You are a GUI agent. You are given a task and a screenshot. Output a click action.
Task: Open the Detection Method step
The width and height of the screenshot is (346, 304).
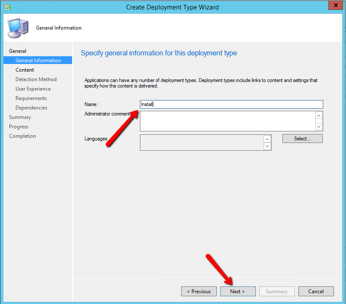coord(36,79)
